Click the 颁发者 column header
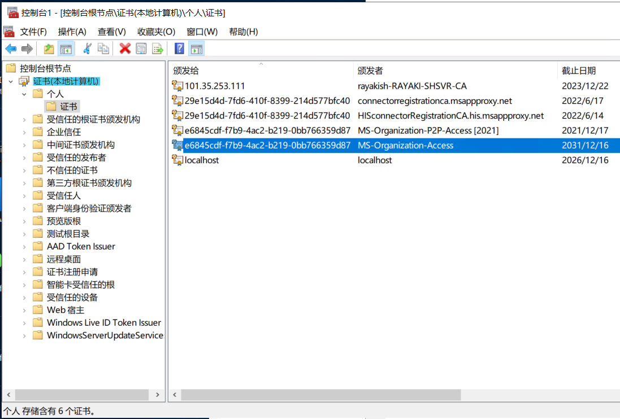The width and height of the screenshot is (620, 419). (370, 71)
